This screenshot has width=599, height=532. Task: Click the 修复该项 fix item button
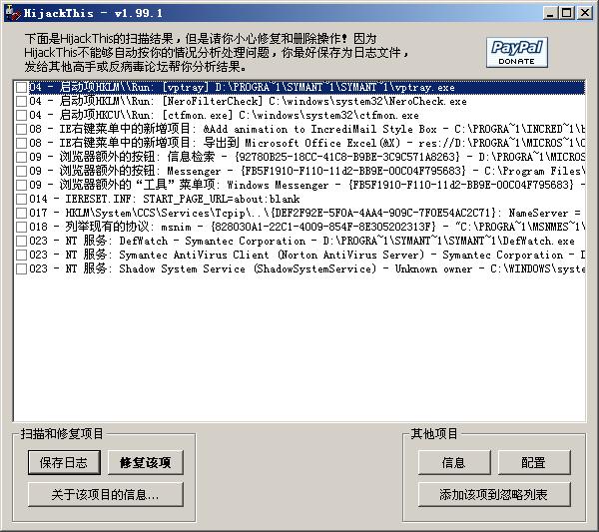click(x=145, y=462)
